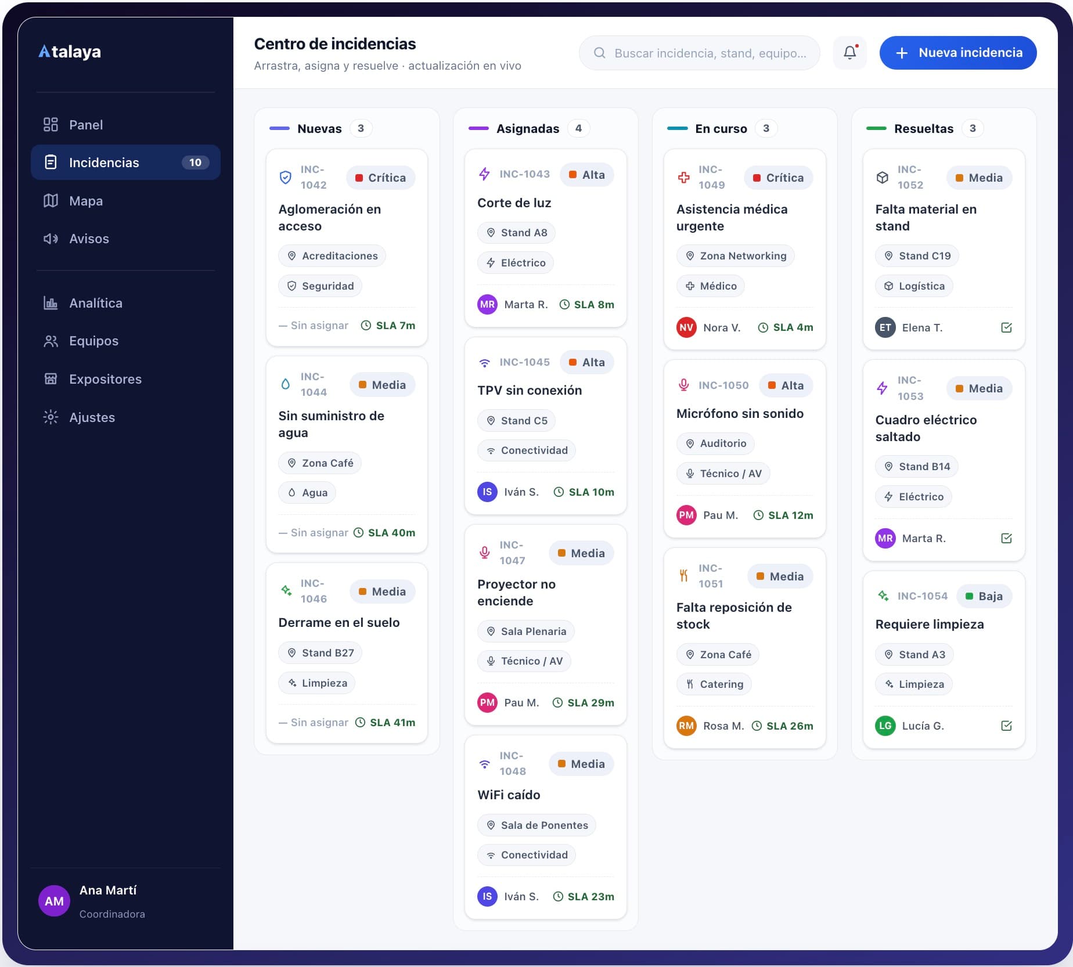
Task: Click the Nueva incidencia button
Action: [957, 53]
